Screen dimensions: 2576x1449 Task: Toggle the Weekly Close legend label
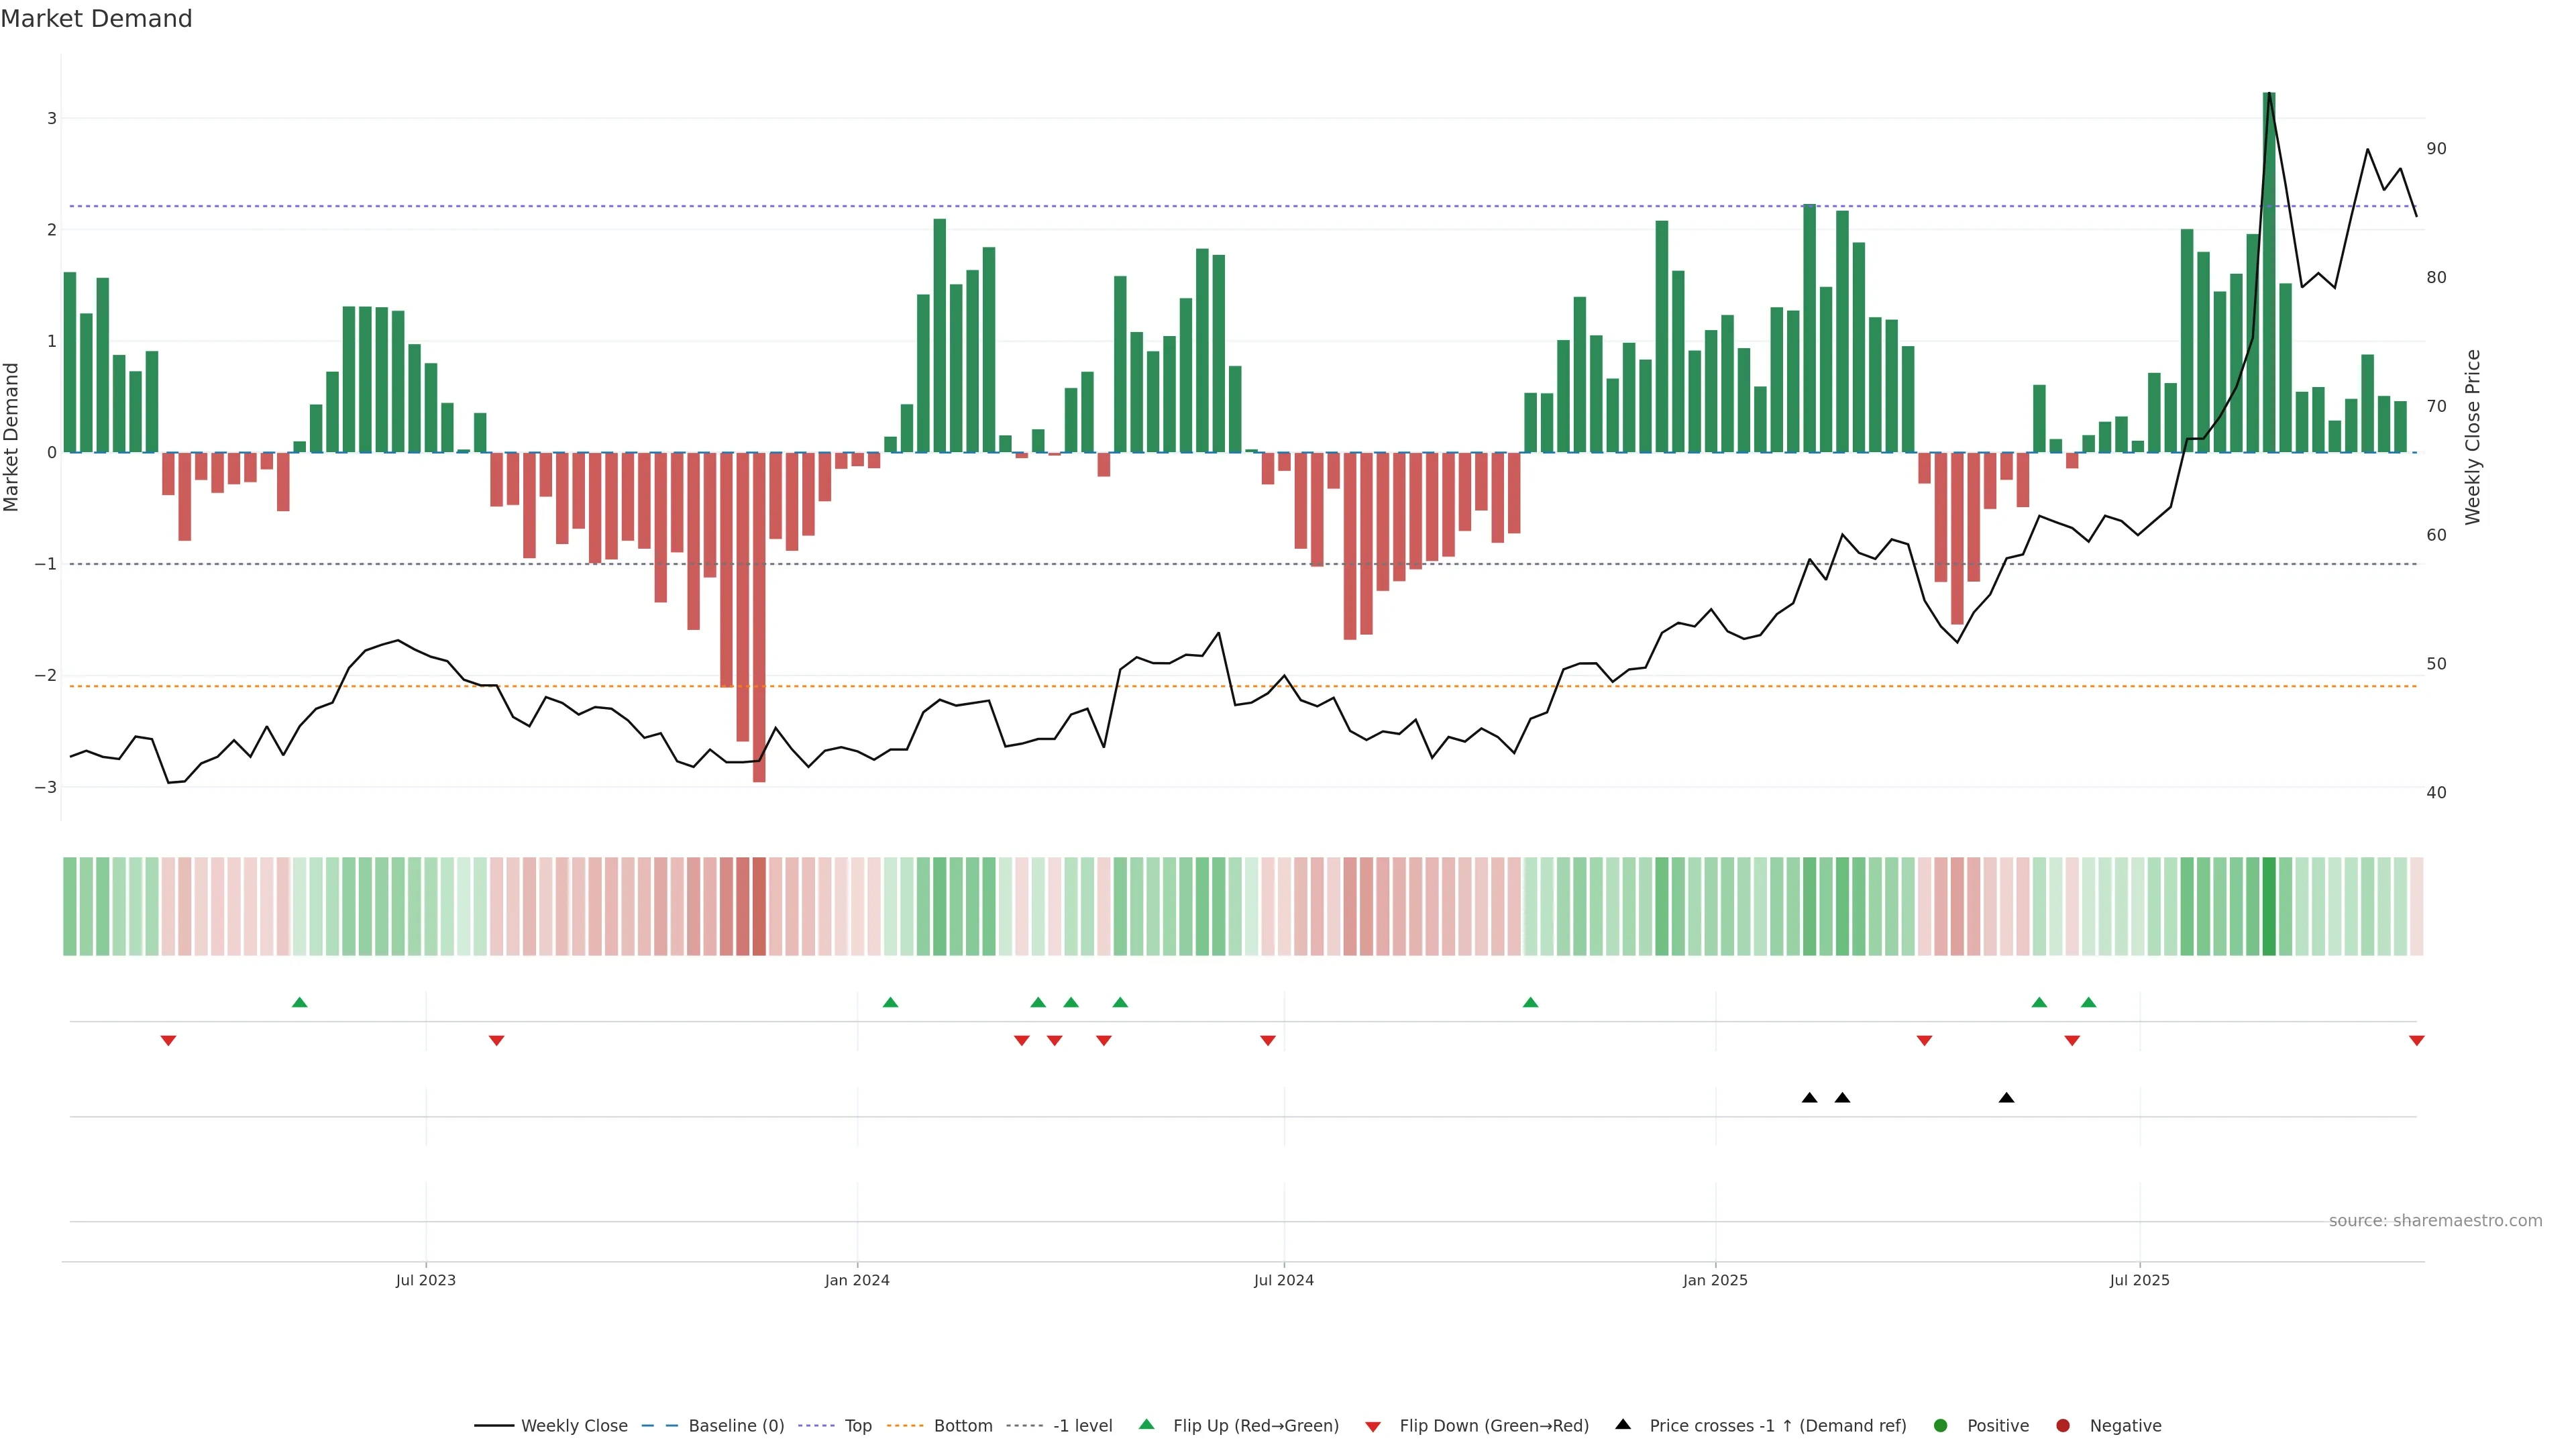pos(574,1425)
